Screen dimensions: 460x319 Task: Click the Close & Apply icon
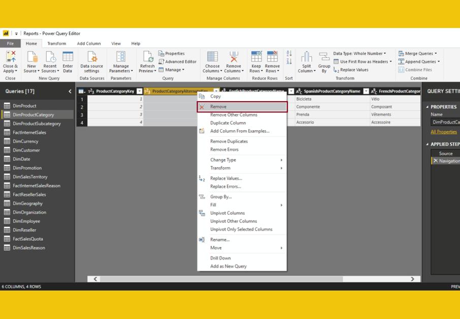(x=10, y=57)
